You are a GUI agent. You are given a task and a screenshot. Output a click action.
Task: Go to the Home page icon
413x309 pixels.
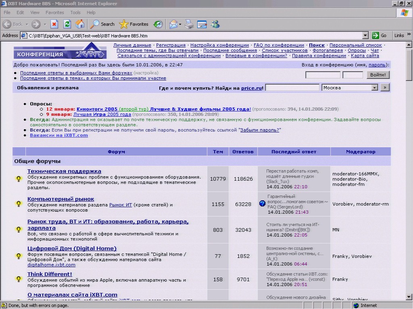(x=80, y=24)
